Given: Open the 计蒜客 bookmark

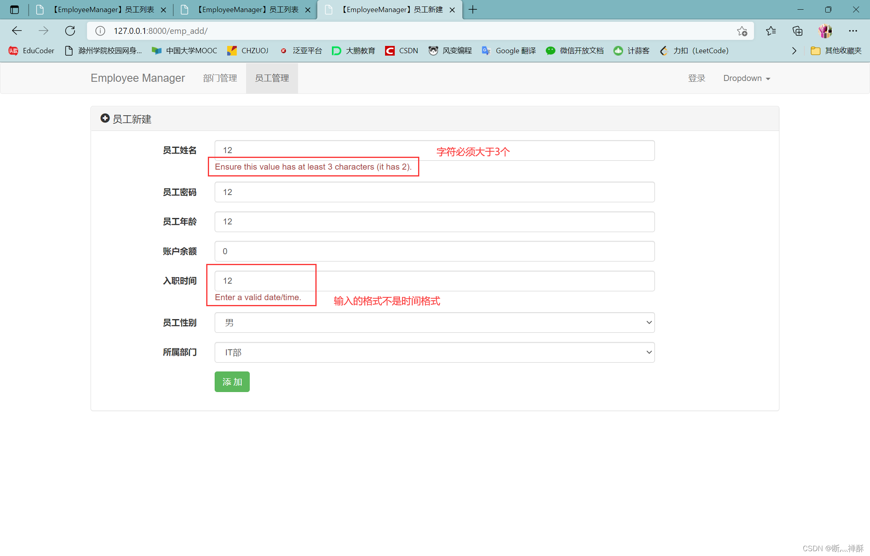Looking at the screenshot, I should [631, 51].
